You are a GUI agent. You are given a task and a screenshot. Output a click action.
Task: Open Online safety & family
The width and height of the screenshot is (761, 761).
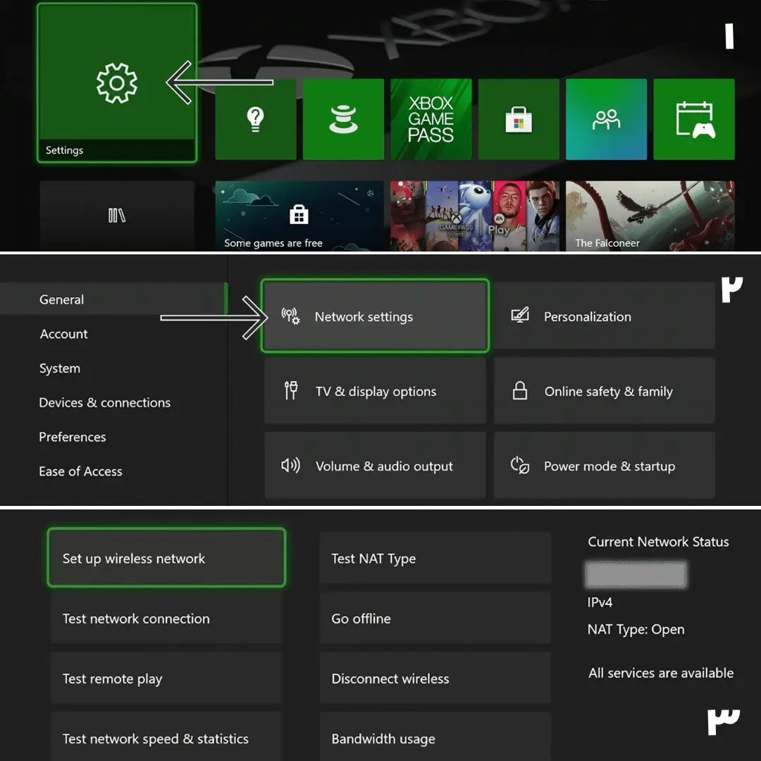click(x=605, y=390)
